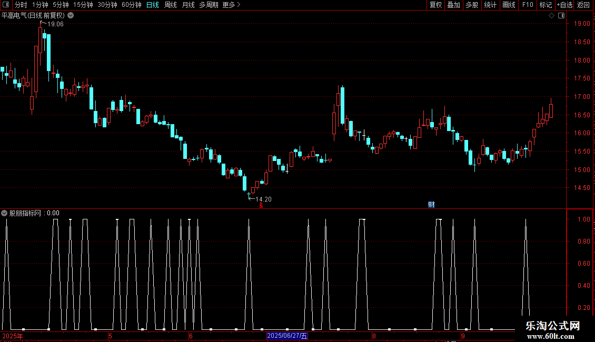Click the 19.06 high price label
The image size is (595, 342).
[x=55, y=24]
